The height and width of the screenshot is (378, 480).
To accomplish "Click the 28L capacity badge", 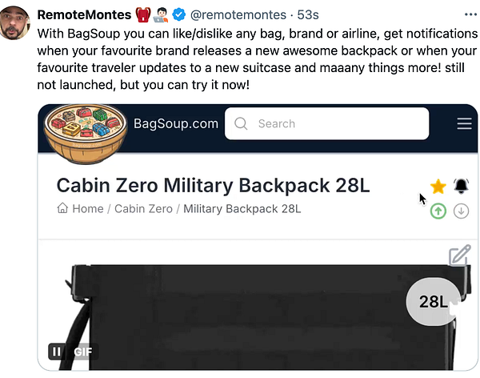I will pyautogui.click(x=433, y=302).
